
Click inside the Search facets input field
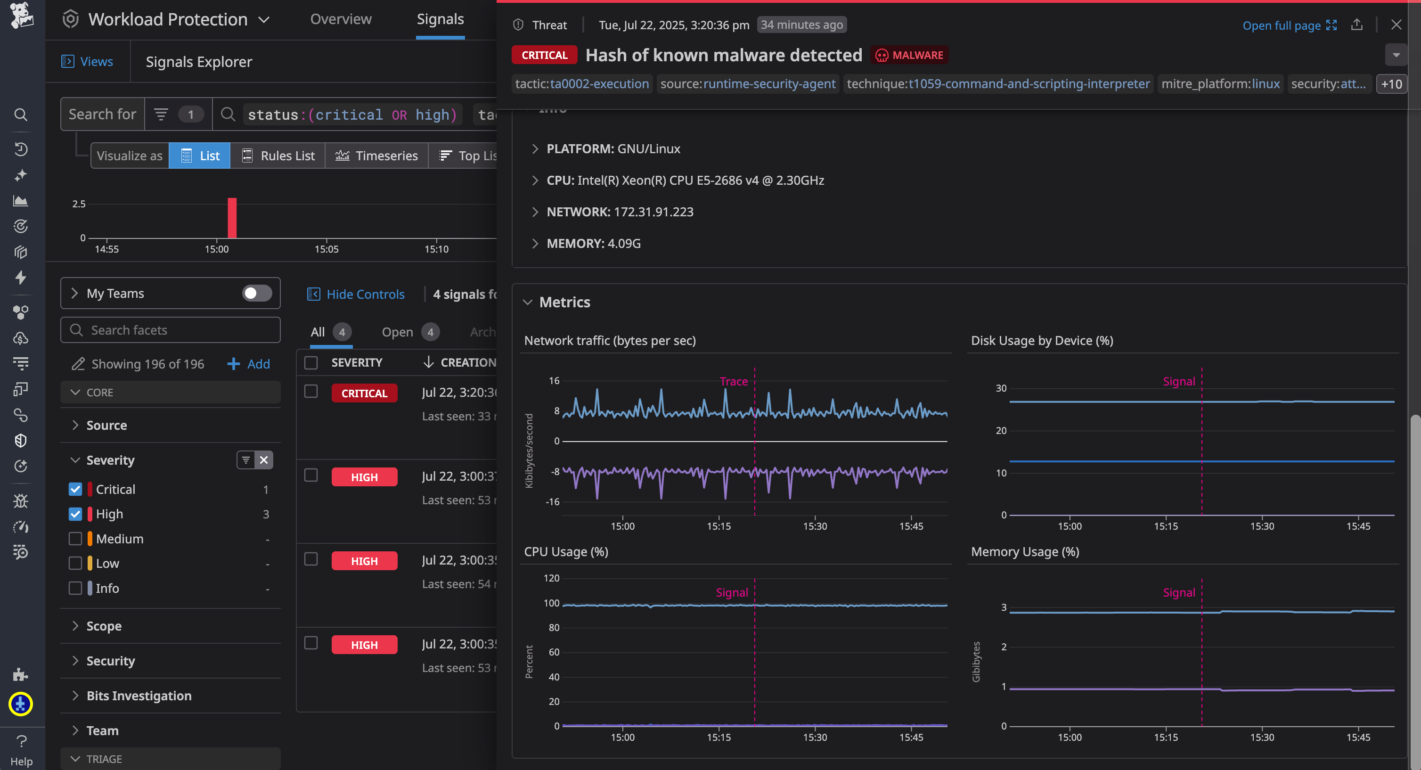171,329
